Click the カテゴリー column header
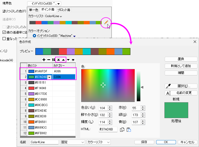Screen dimensions: 199x147 click(x=64, y=65)
